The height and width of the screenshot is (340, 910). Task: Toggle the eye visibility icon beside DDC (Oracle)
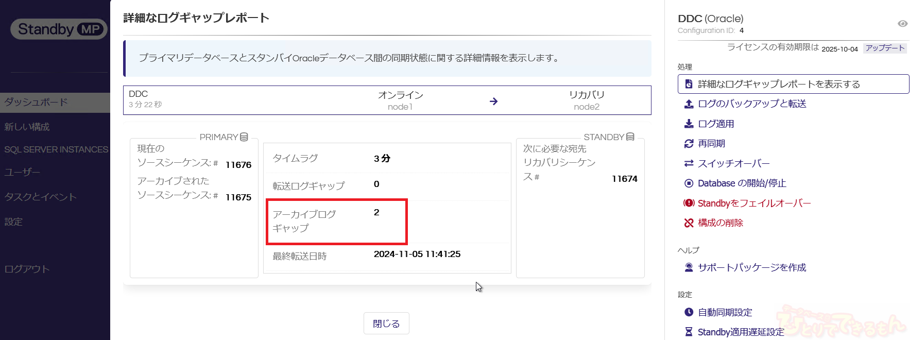pos(902,24)
